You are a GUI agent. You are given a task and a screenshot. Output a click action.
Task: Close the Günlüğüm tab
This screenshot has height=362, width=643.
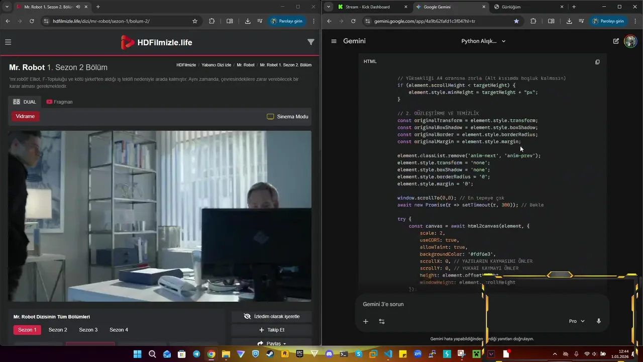pos(562,7)
